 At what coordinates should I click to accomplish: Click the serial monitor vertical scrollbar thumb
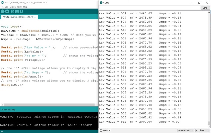[x=209, y=123]
